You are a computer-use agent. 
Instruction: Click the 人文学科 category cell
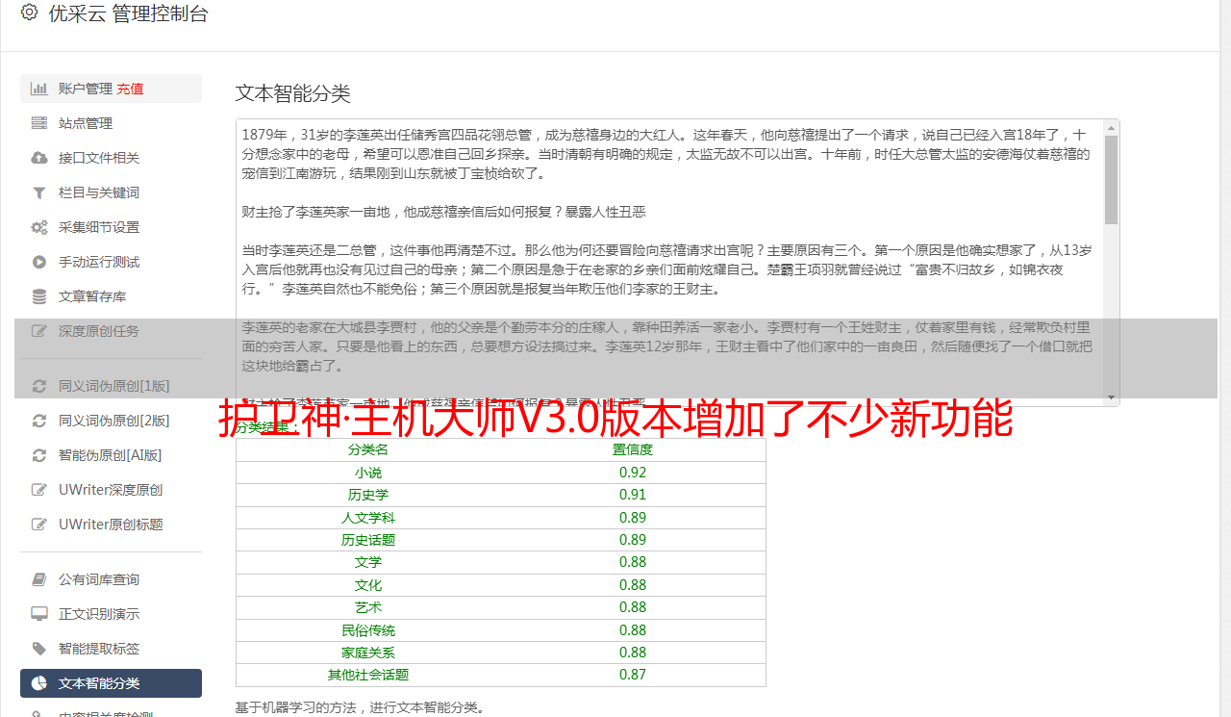tap(368, 518)
